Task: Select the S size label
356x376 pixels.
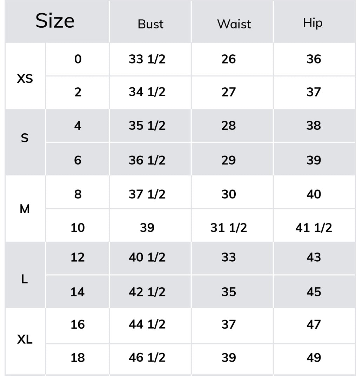Action: (25, 138)
